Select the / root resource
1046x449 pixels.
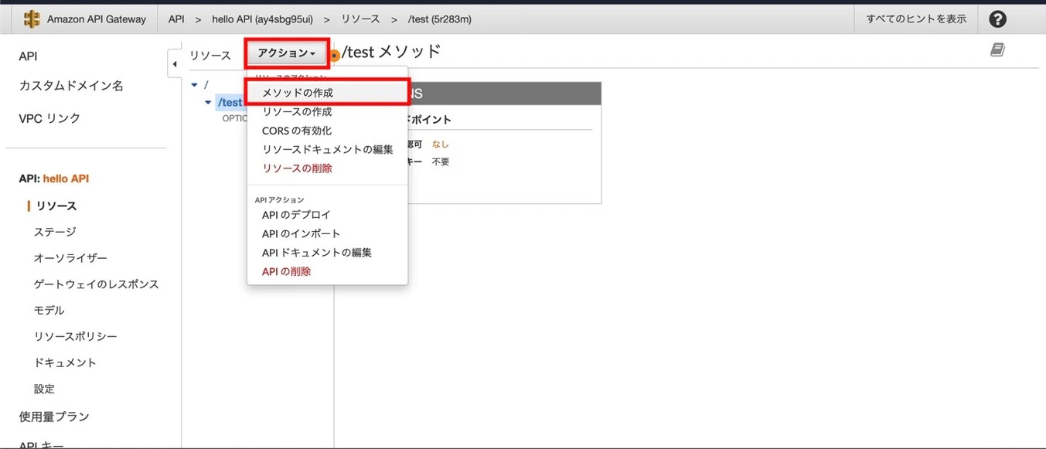206,84
